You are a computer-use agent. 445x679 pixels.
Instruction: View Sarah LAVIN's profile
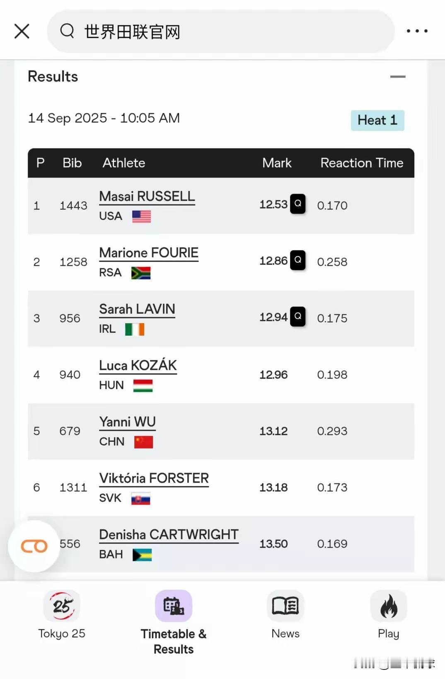point(137,309)
